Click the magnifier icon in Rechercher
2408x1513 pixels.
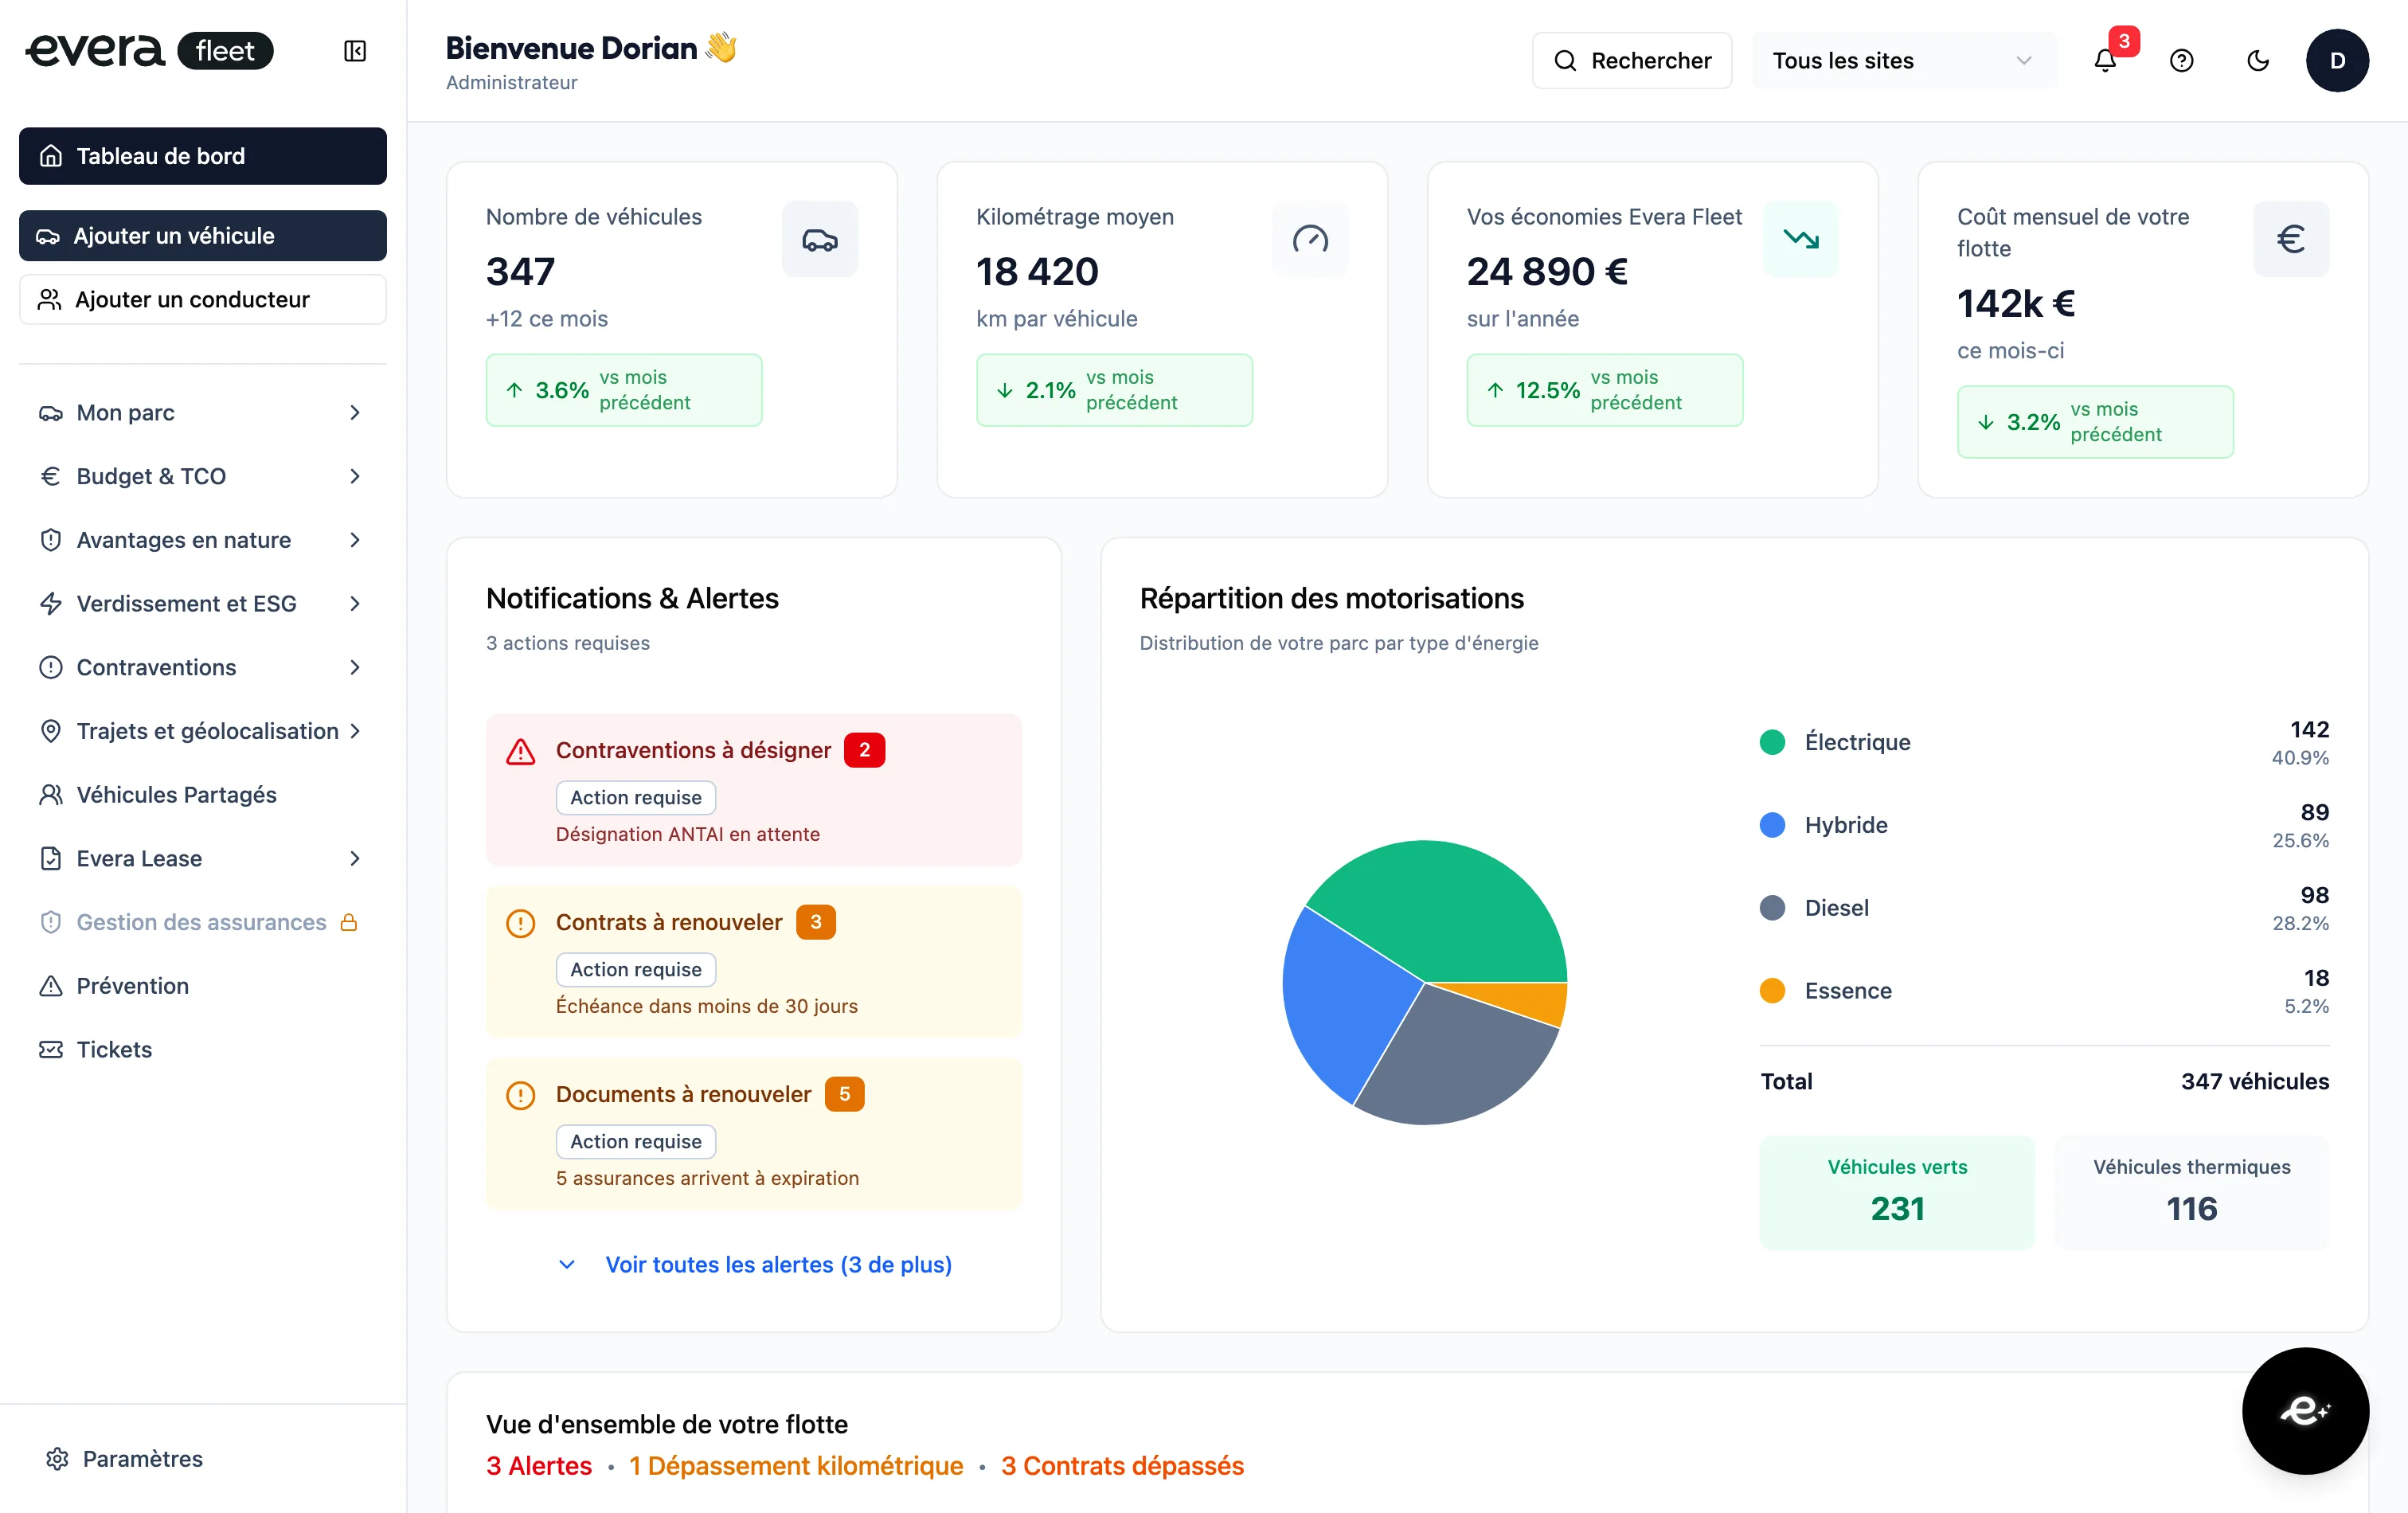pos(1565,61)
